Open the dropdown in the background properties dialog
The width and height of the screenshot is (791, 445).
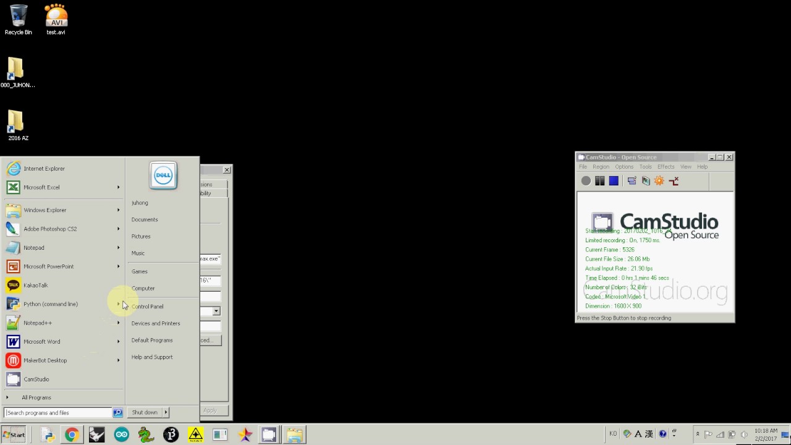(x=216, y=311)
